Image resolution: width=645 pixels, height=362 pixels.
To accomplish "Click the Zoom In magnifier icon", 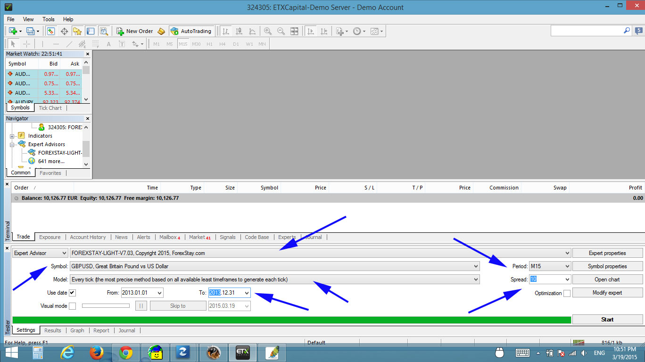I will tap(268, 31).
